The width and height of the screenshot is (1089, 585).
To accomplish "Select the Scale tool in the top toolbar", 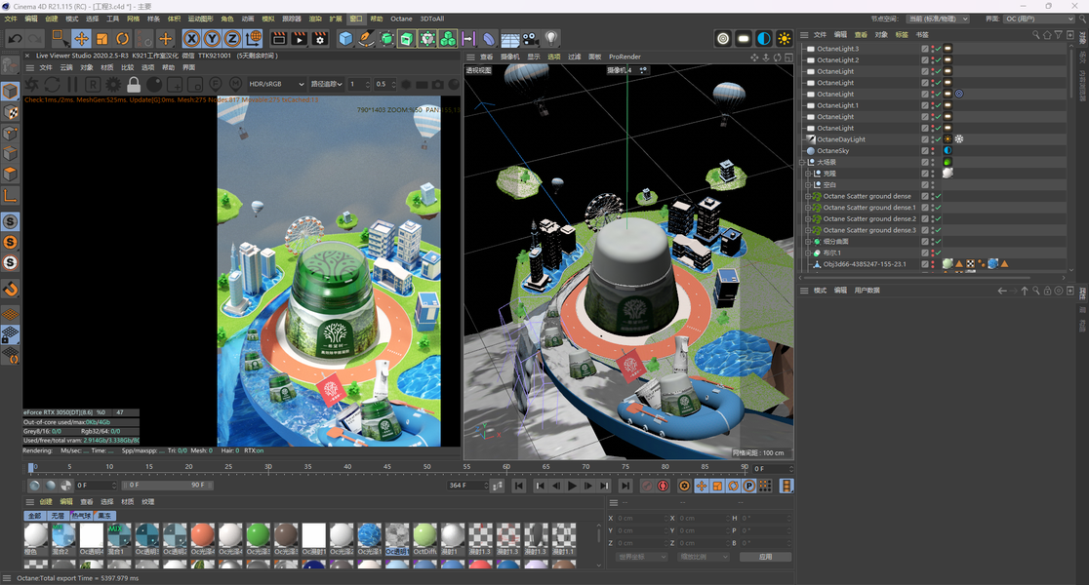I will [102, 39].
